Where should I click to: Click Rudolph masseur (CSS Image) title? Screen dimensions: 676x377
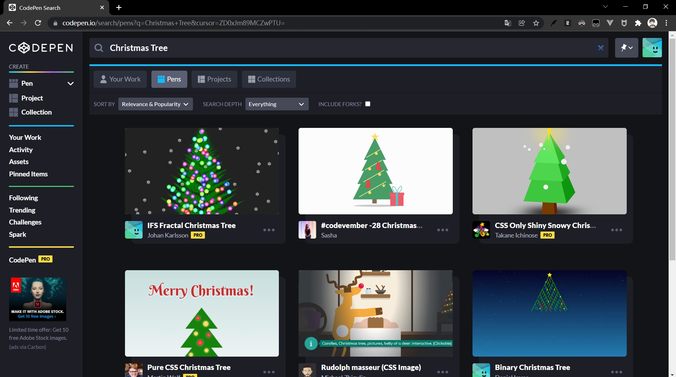point(371,367)
